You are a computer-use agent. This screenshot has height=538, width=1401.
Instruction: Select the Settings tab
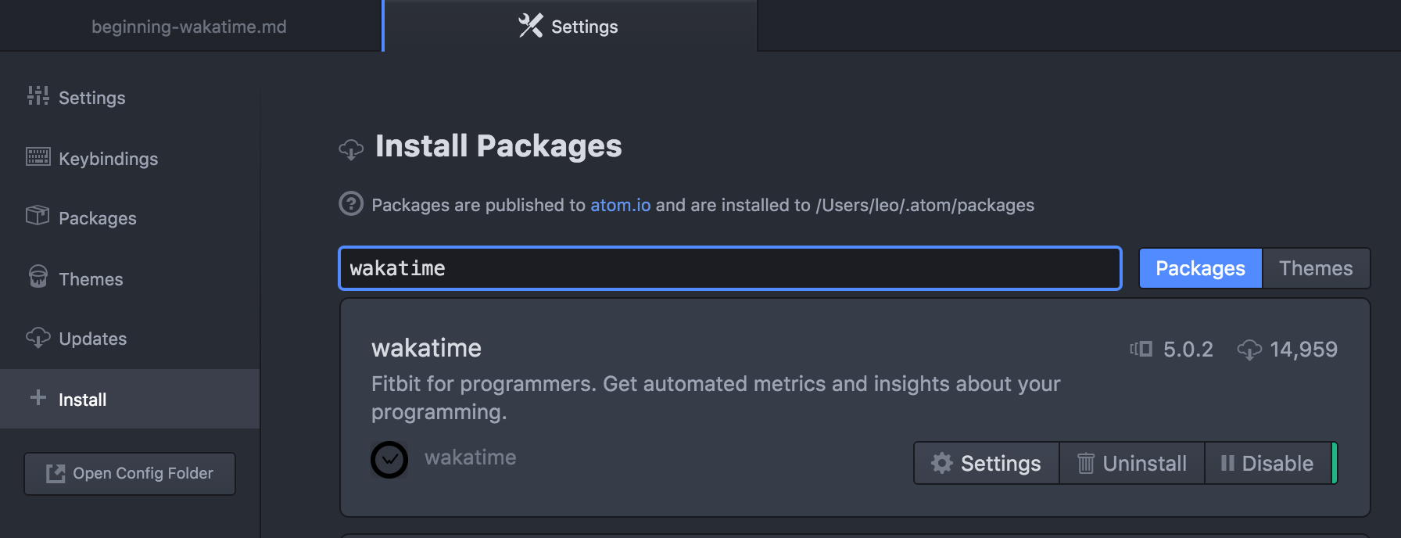(x=569, y=27)
